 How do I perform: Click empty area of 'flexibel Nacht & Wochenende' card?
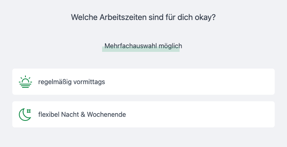[200, 114]
